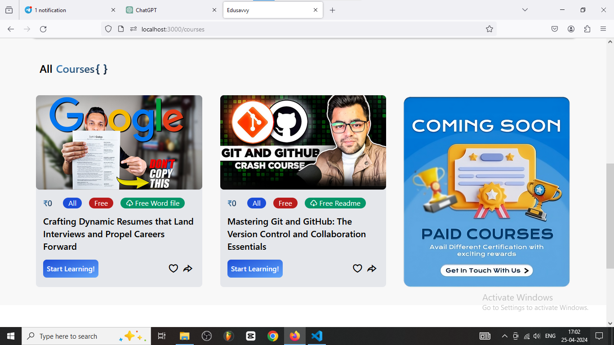Viewport: 614px width, 345px height.
Task: Open the Extensions puzzle icon
Action: [587, 29]
